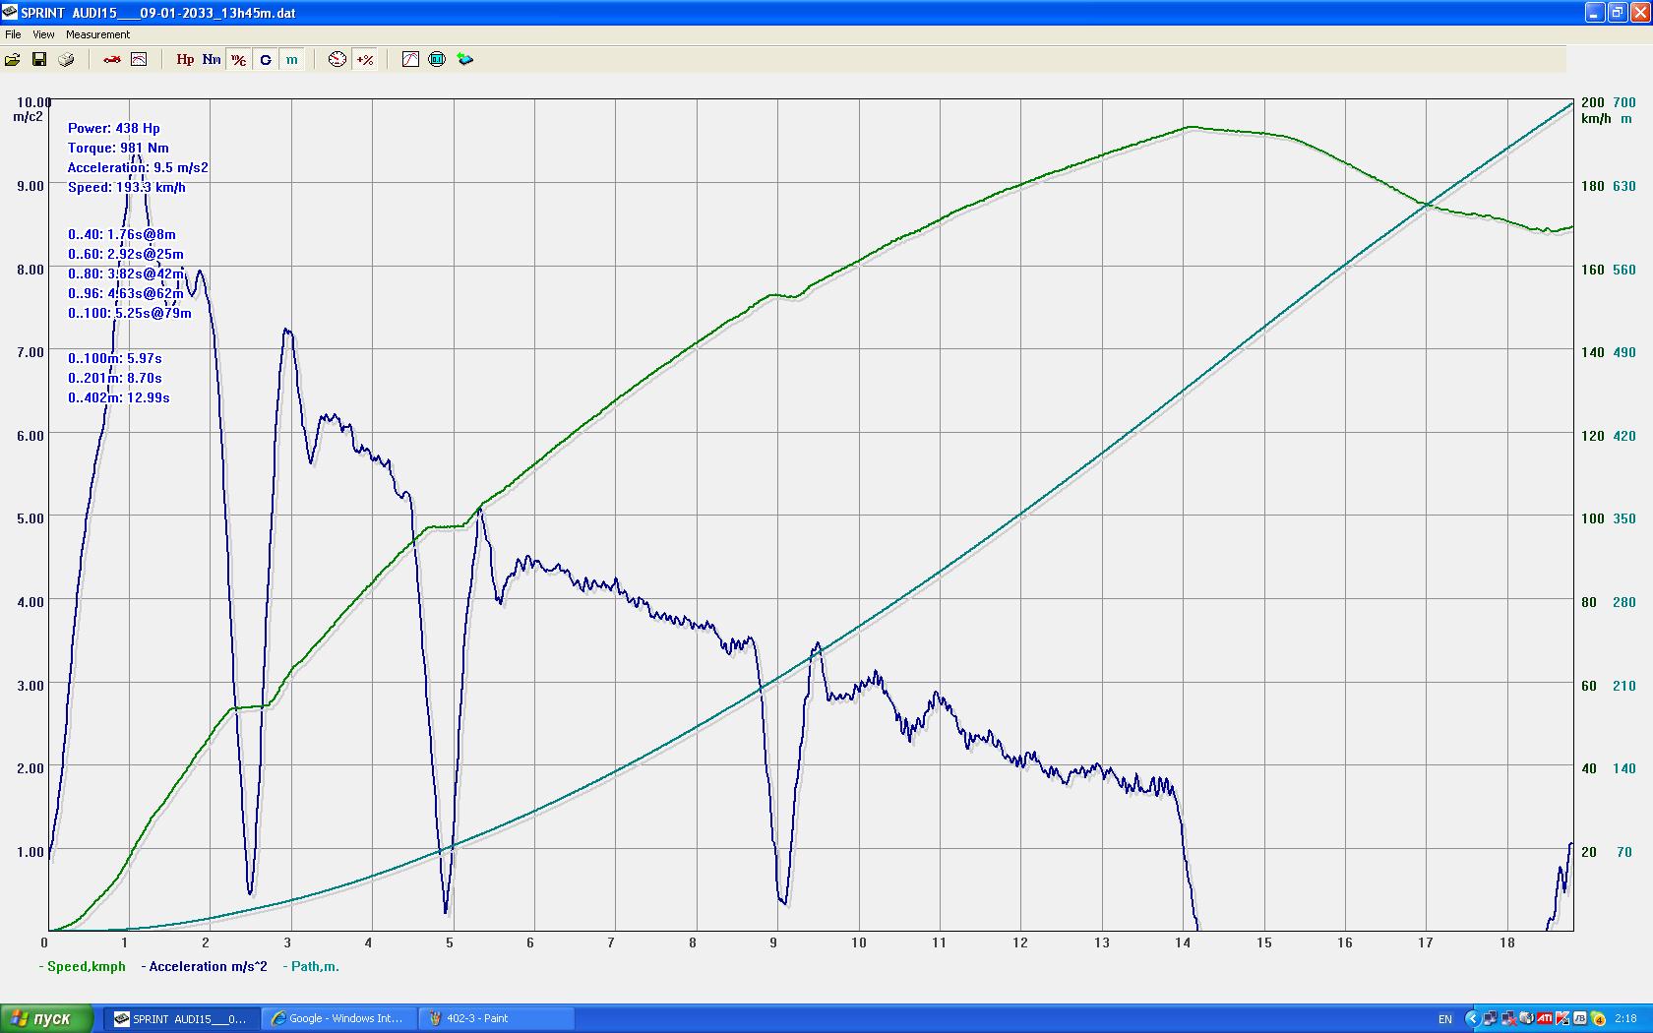Print the chart with the printer icon
Screen dimensions: 1653x1033
point(66,60)
